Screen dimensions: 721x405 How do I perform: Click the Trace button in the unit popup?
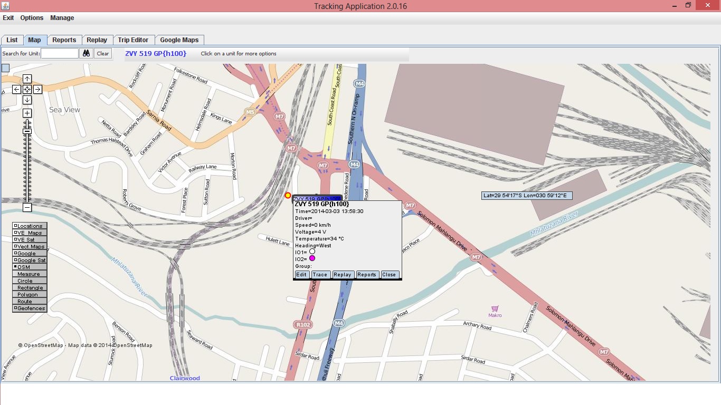(320, 275)
